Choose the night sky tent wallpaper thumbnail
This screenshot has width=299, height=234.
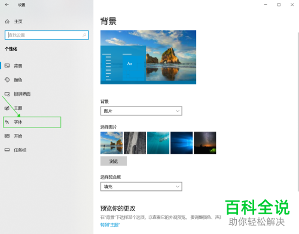[x=205, y=142]
